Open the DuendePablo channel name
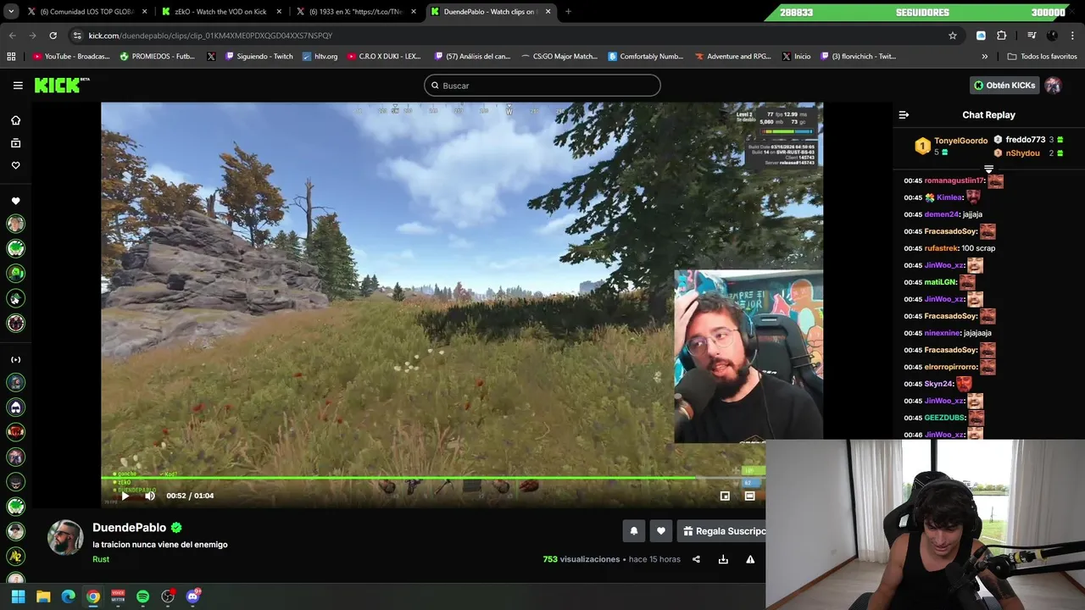The width and height of the screenshot is (1085, 610). (129, 527)
